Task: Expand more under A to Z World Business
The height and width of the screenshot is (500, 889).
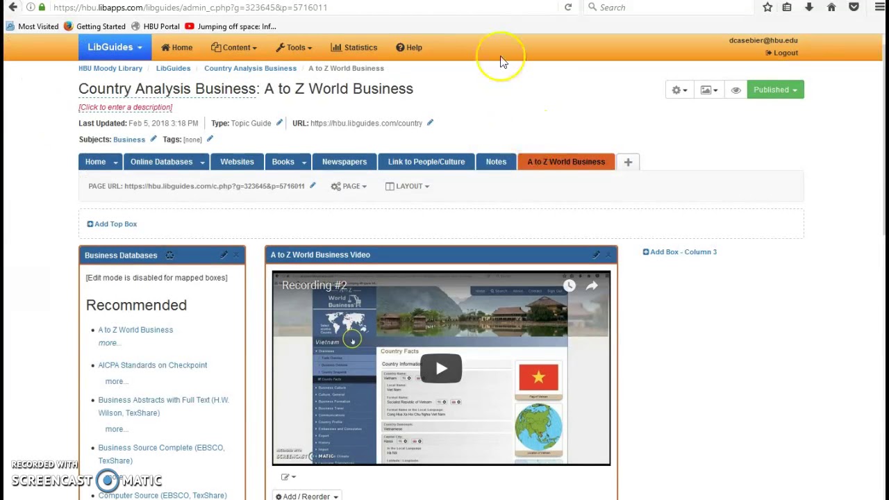Action: 110,343
